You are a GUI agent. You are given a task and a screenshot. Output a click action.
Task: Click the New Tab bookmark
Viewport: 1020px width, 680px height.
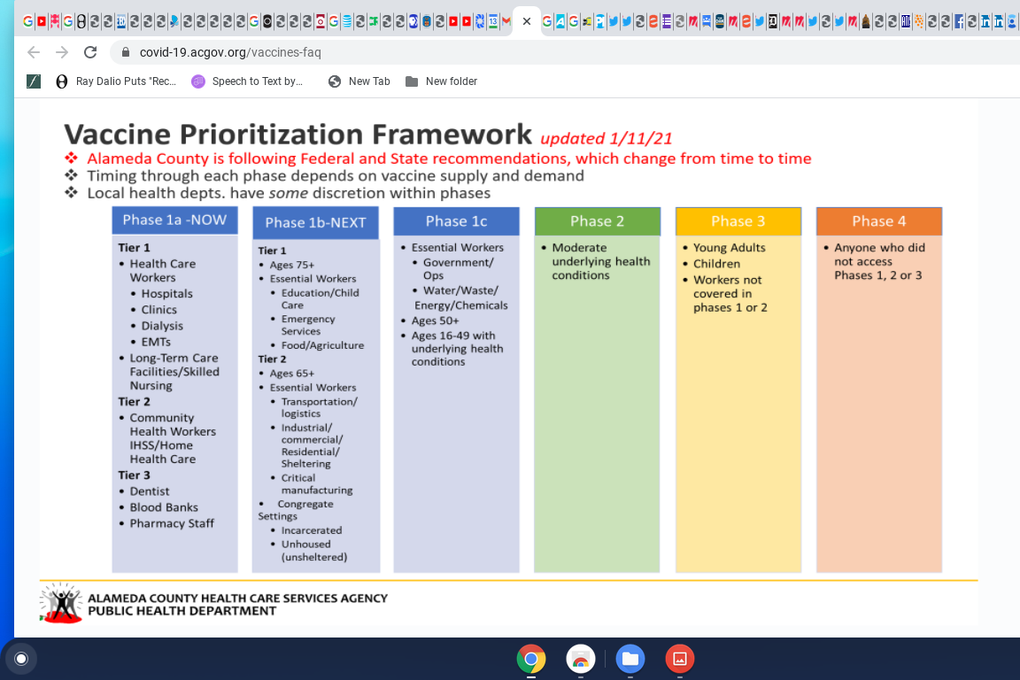[359, 81]
